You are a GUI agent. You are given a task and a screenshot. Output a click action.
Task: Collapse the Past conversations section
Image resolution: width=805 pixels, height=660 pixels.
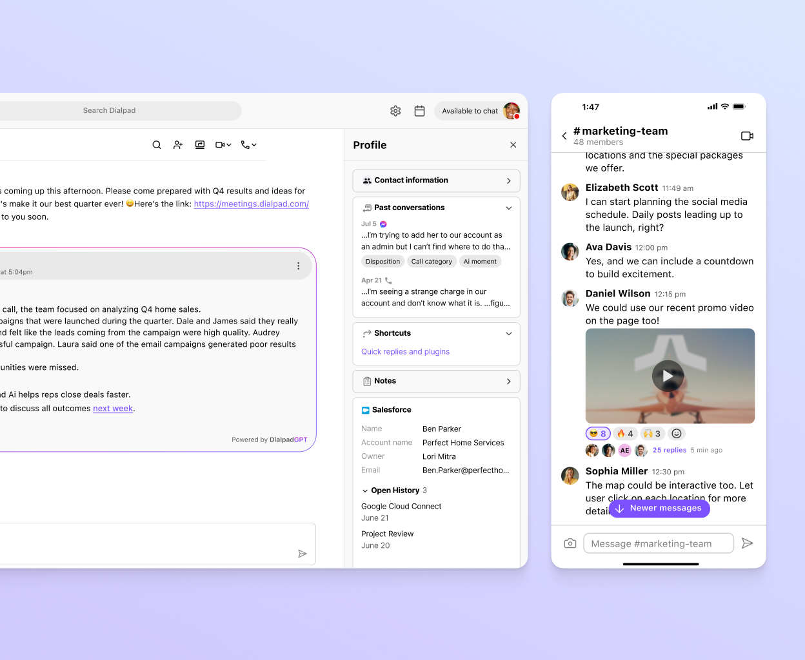pos(509,208)
